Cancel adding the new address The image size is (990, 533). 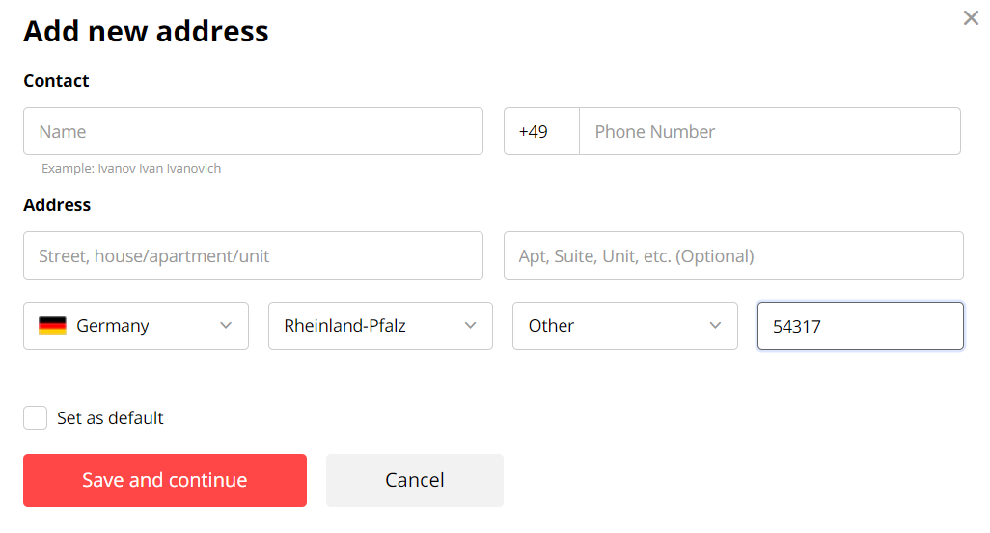click(415, 480)
